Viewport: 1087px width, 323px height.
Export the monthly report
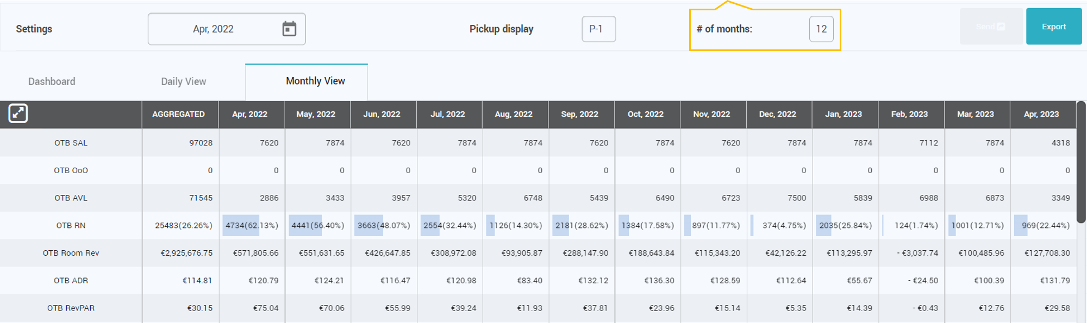coord(1053,27)
